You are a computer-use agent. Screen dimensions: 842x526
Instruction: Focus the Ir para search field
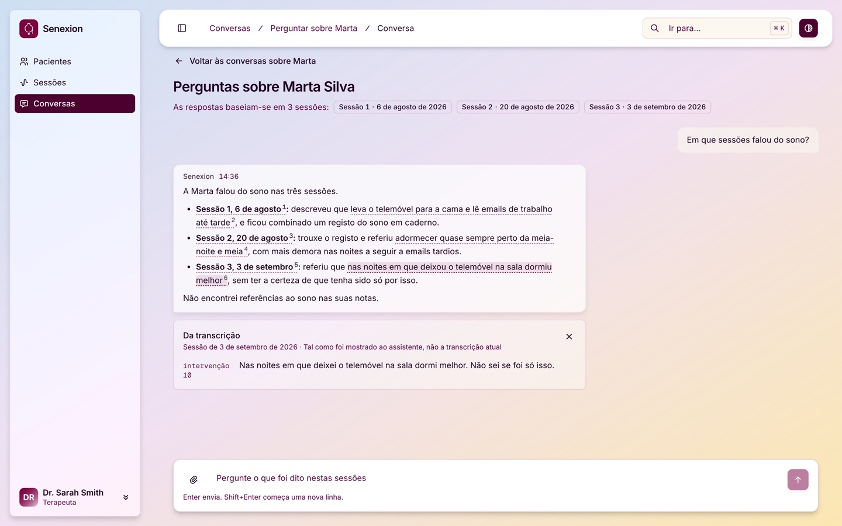coord(717,28)
